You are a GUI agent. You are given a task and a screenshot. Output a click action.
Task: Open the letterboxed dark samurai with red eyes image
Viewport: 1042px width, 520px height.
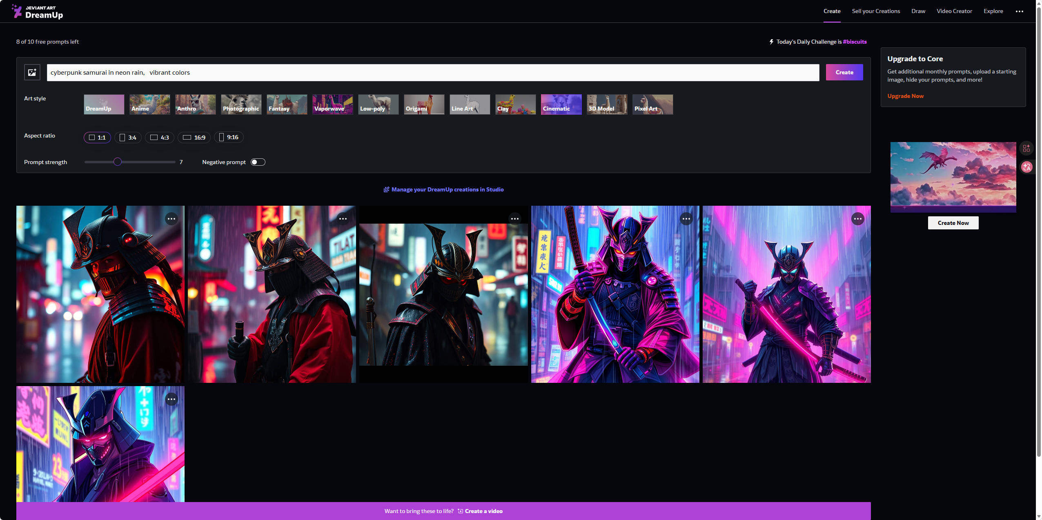pyautogui.click(x=443, y=294)
